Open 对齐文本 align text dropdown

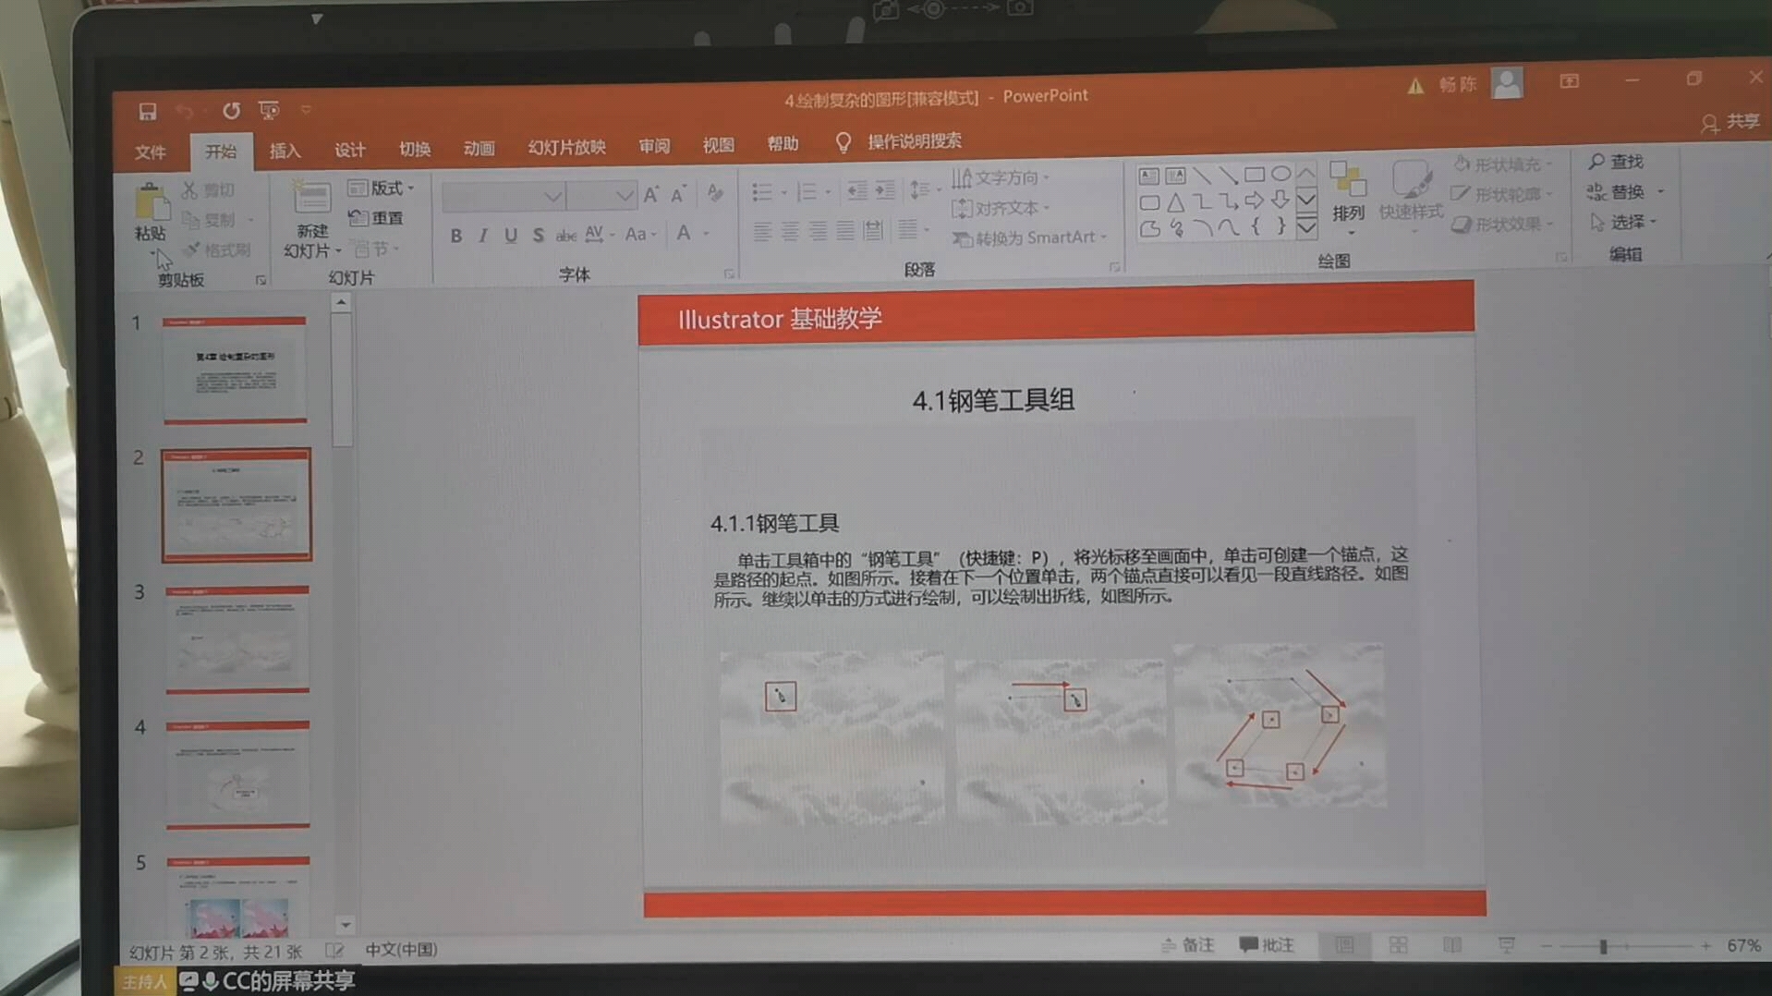1001,208
